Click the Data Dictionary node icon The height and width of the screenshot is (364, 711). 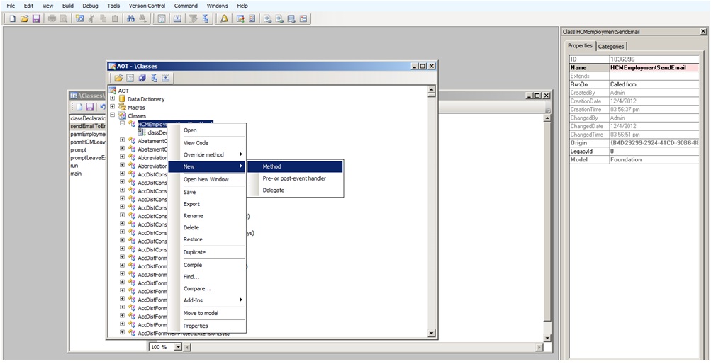coord(122,99)
